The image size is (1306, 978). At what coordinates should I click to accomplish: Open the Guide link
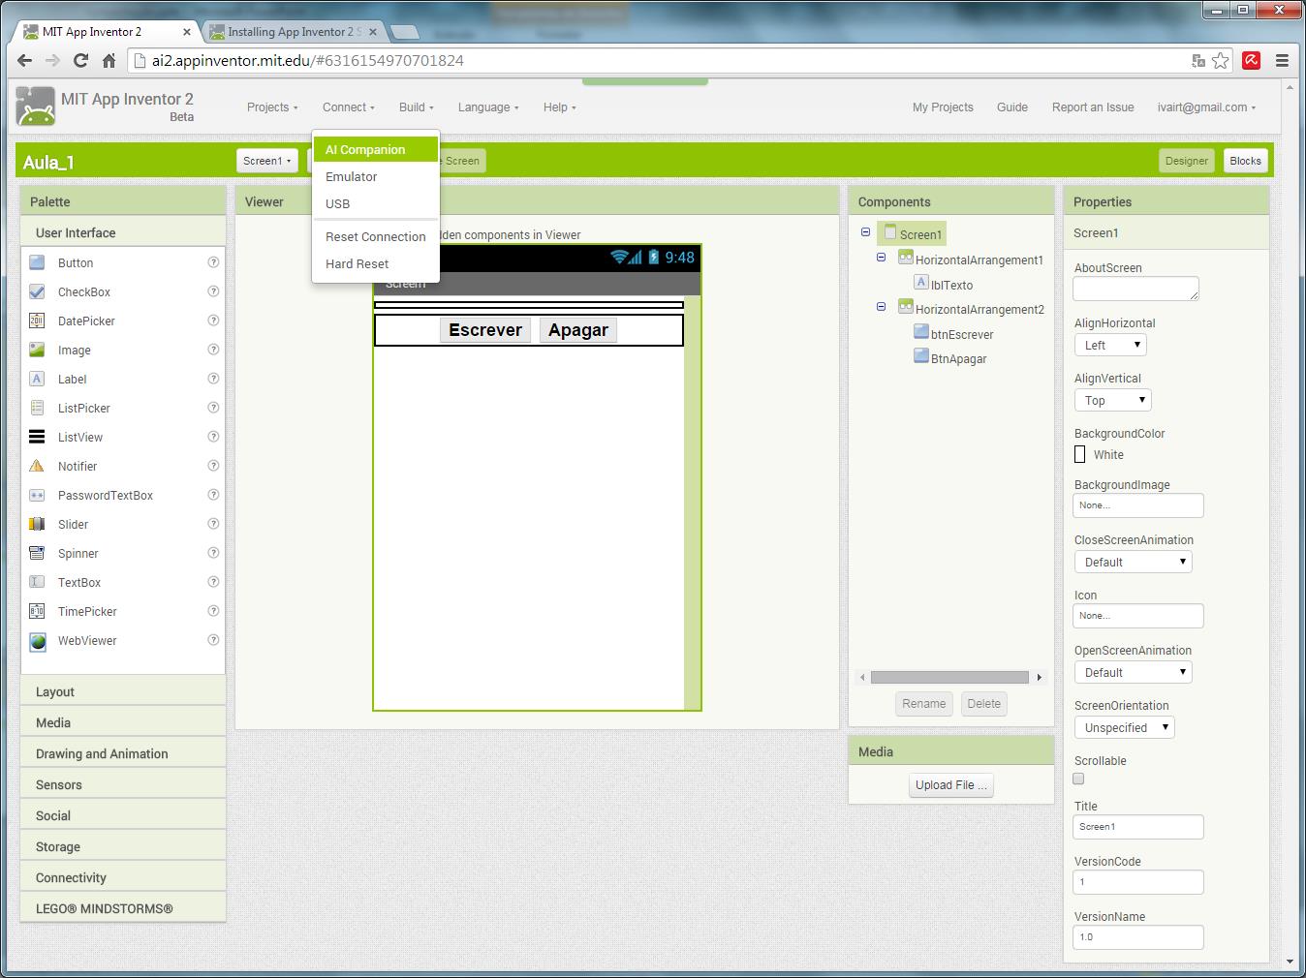[1012, 107]
